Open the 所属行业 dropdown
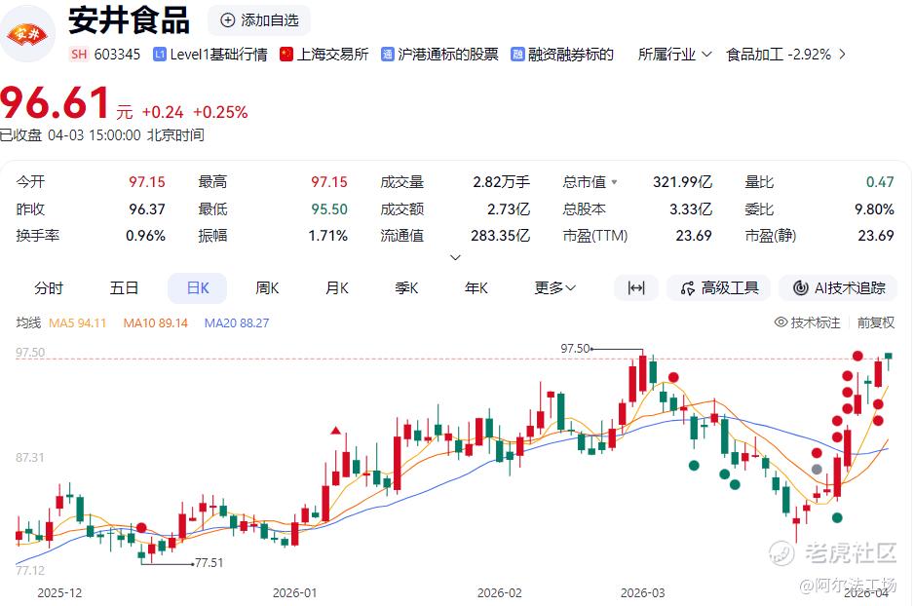This screenshot has height=606, width=914. 674,55
